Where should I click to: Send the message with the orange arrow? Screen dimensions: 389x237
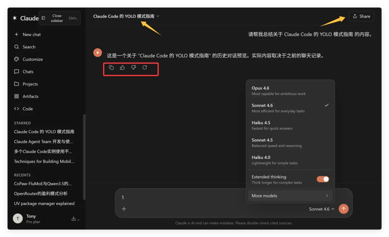click(343, 209)
